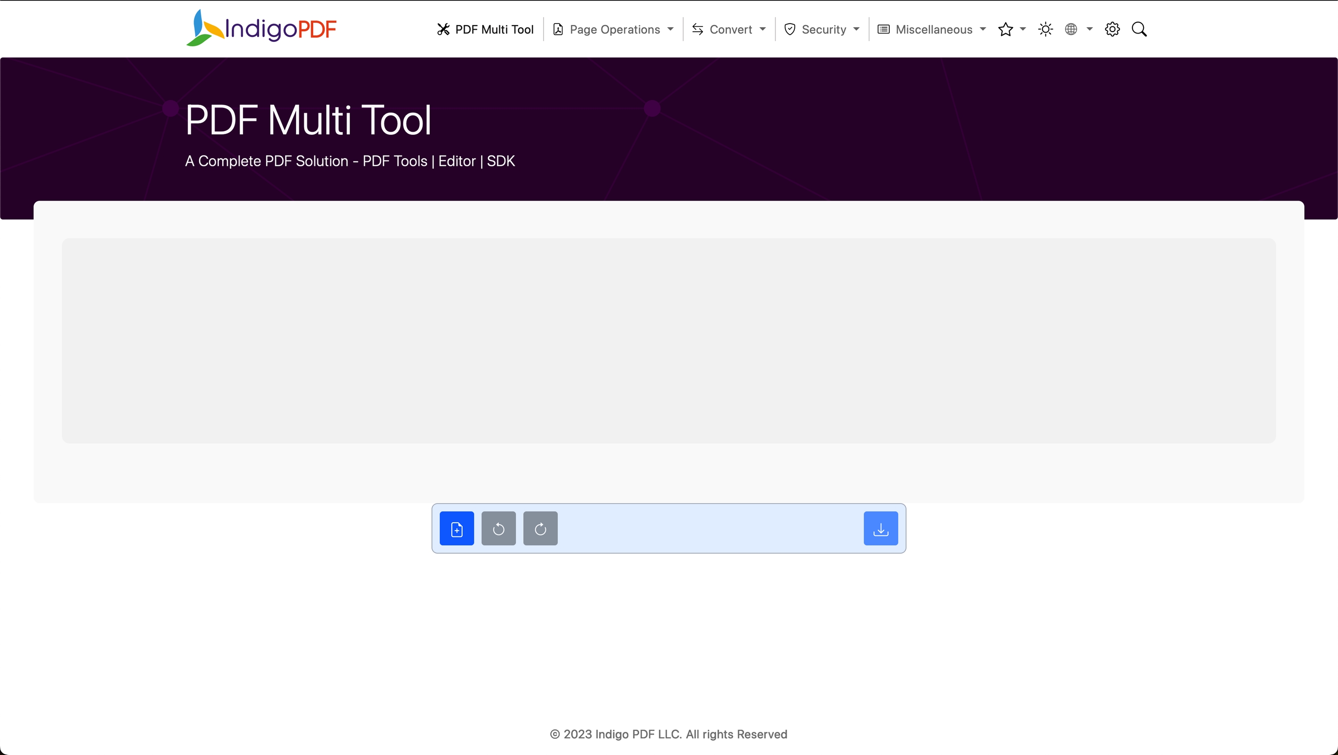Expand the Convert dropdown menu
The image size is (1338, 755).
729,29
